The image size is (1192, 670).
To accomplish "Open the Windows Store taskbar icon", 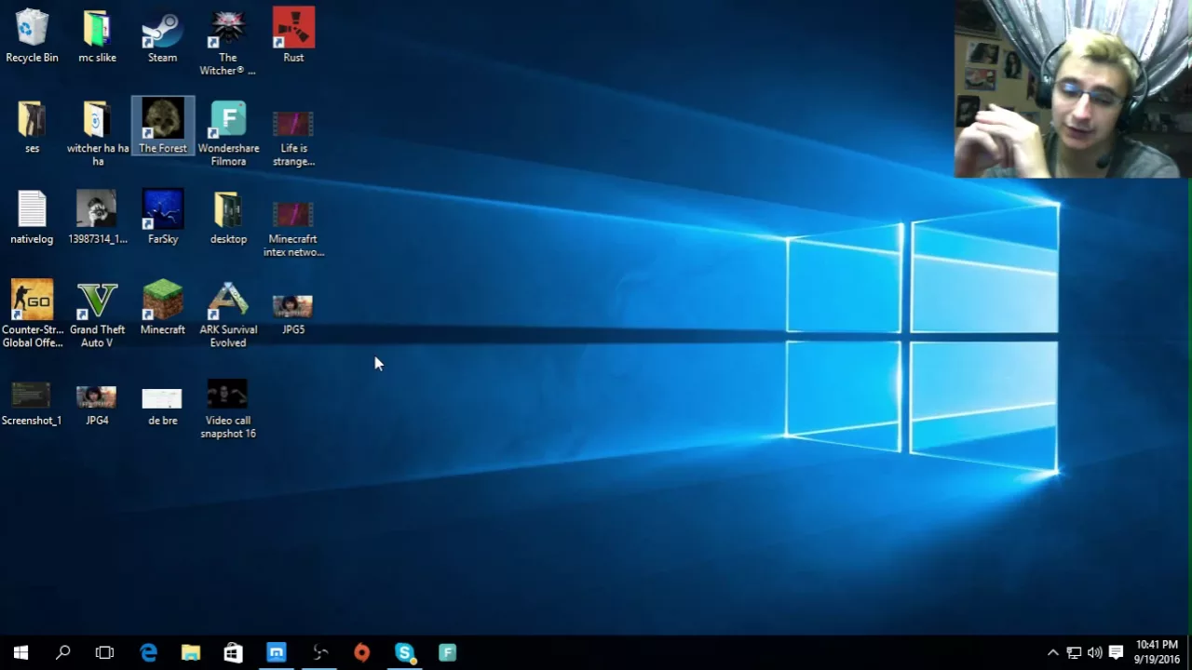I will 233,652.
